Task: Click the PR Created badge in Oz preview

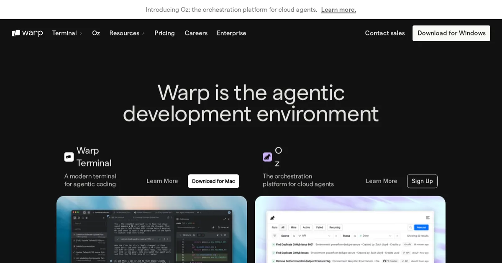Action: [390, 261]
